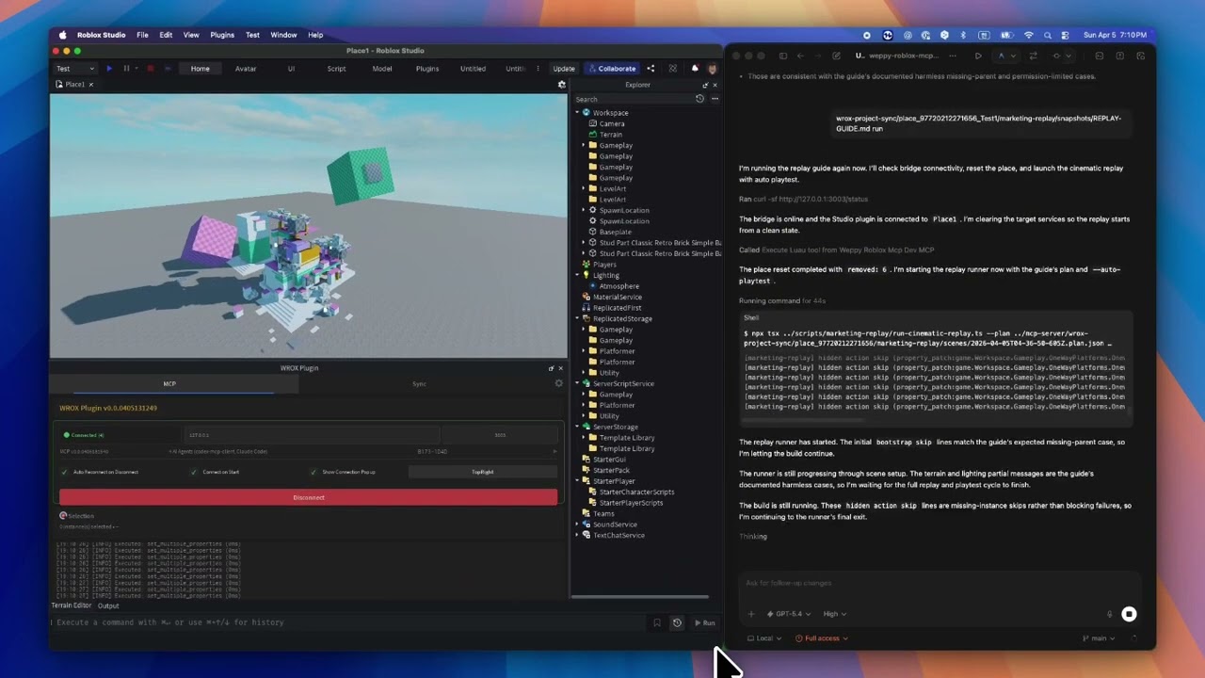Image resolution: width=1205 pixels, height=678 pixels.
Task: Click the command bar input field
Action: click(348, 622)
